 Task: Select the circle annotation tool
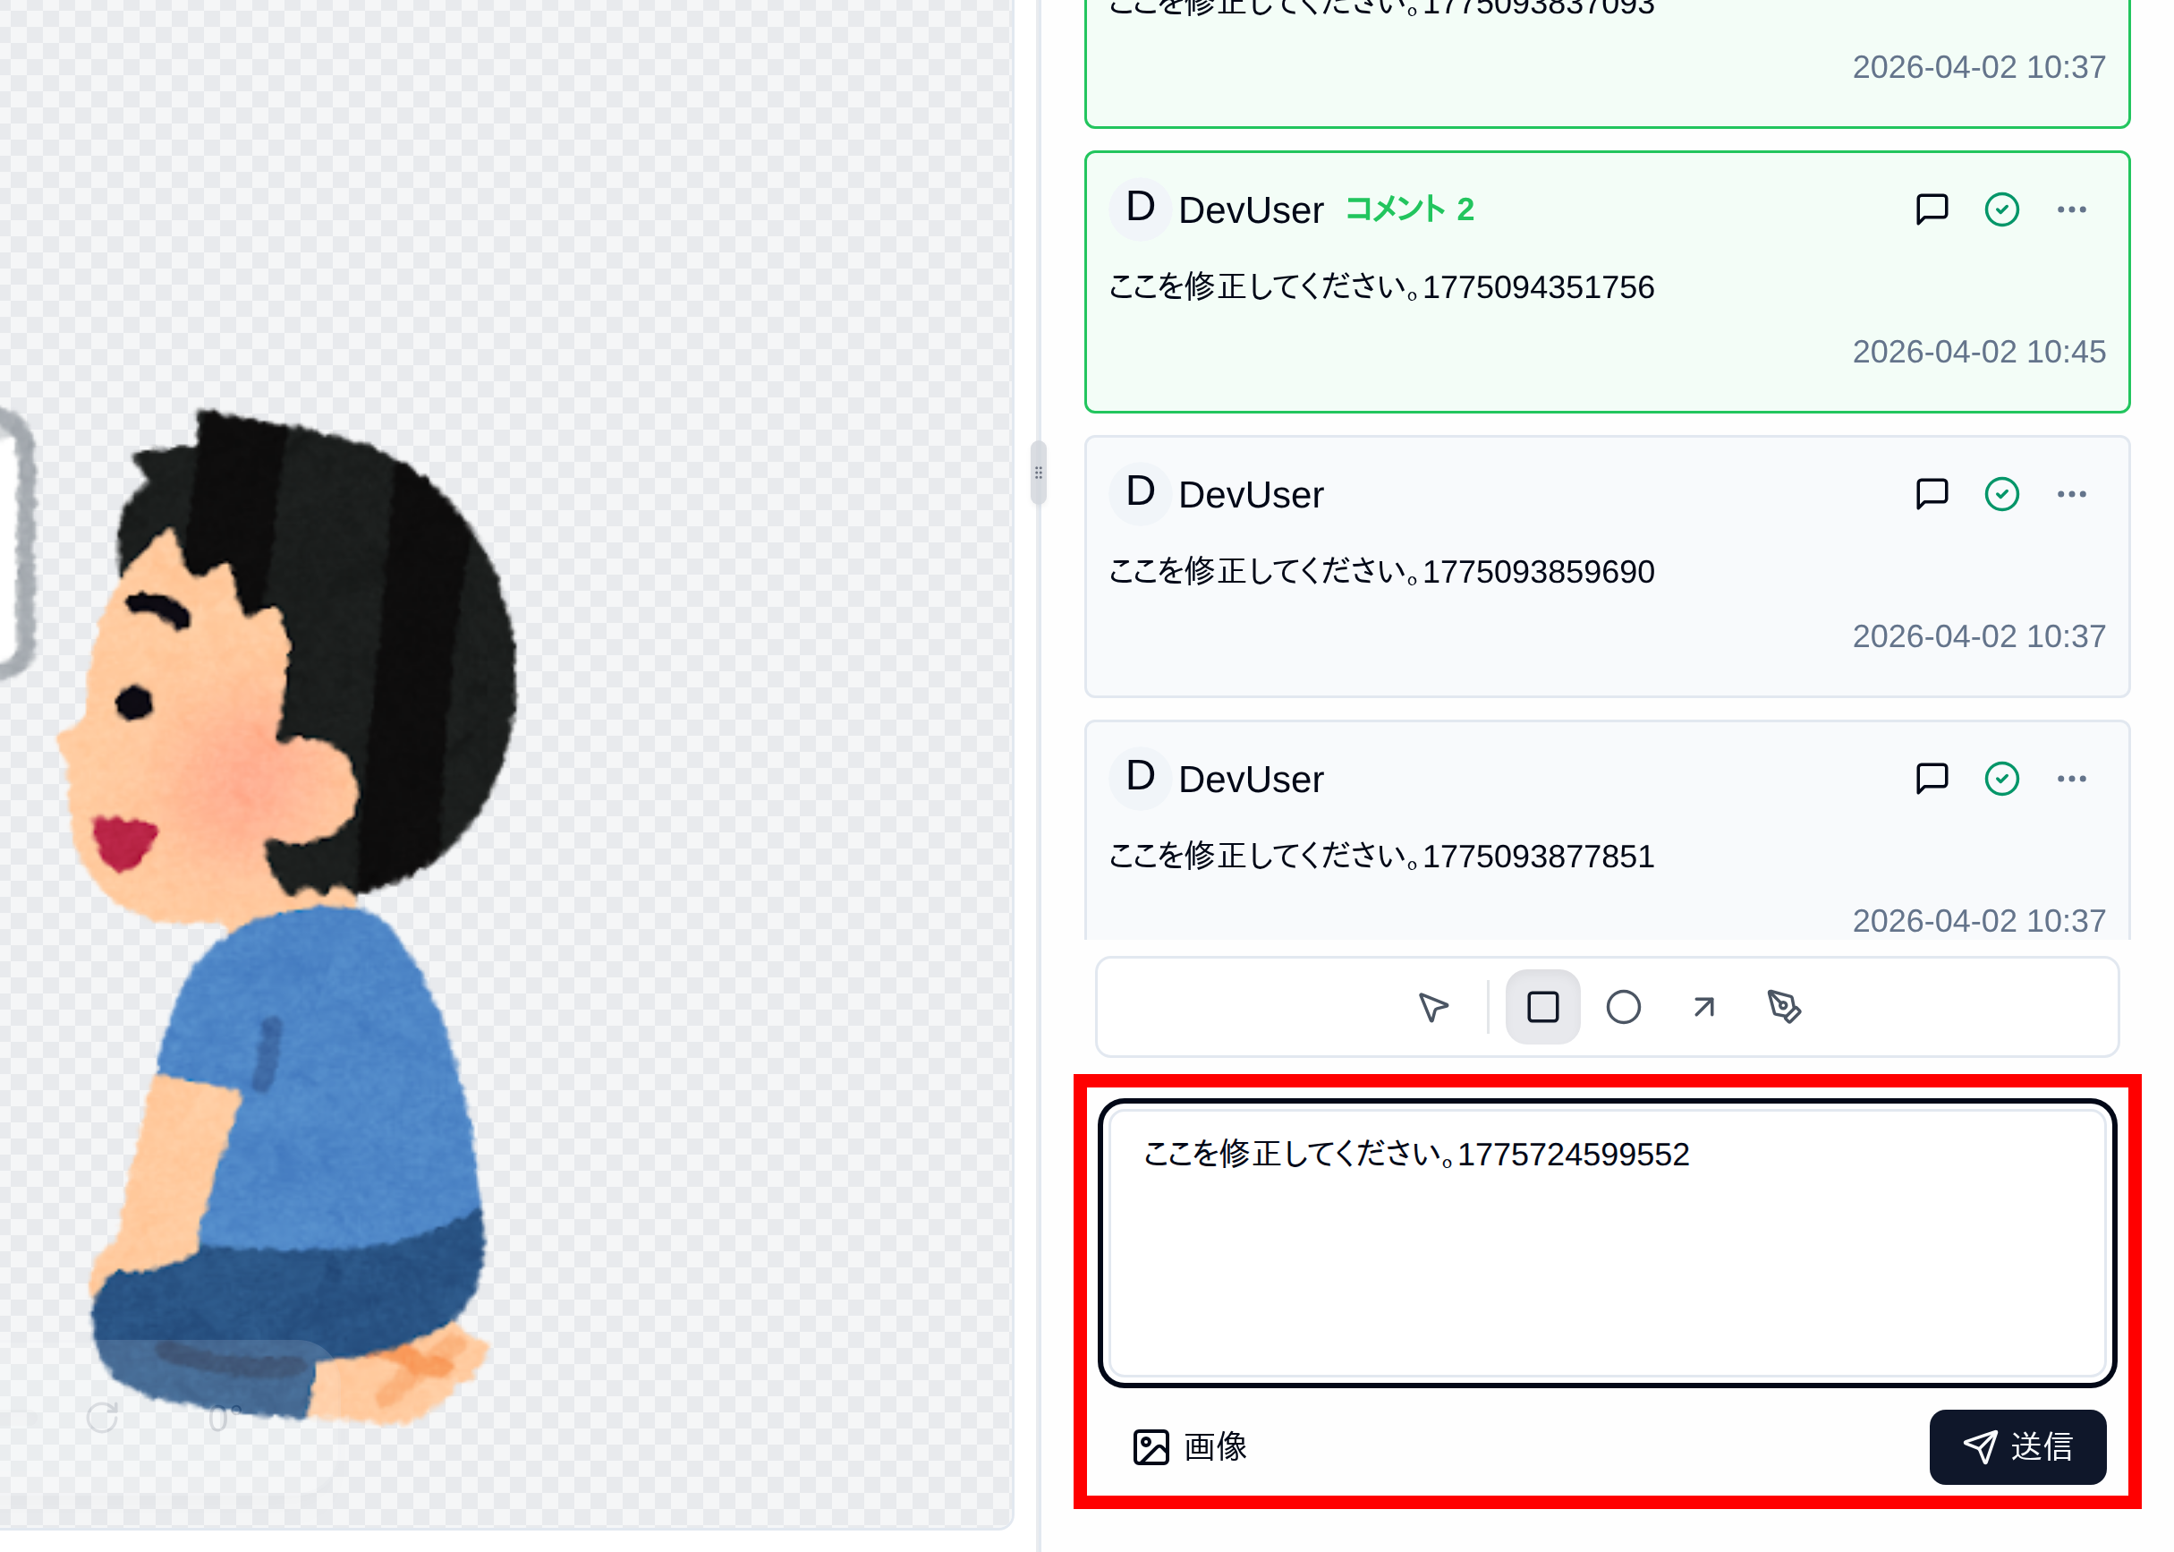point(1624,1006)
